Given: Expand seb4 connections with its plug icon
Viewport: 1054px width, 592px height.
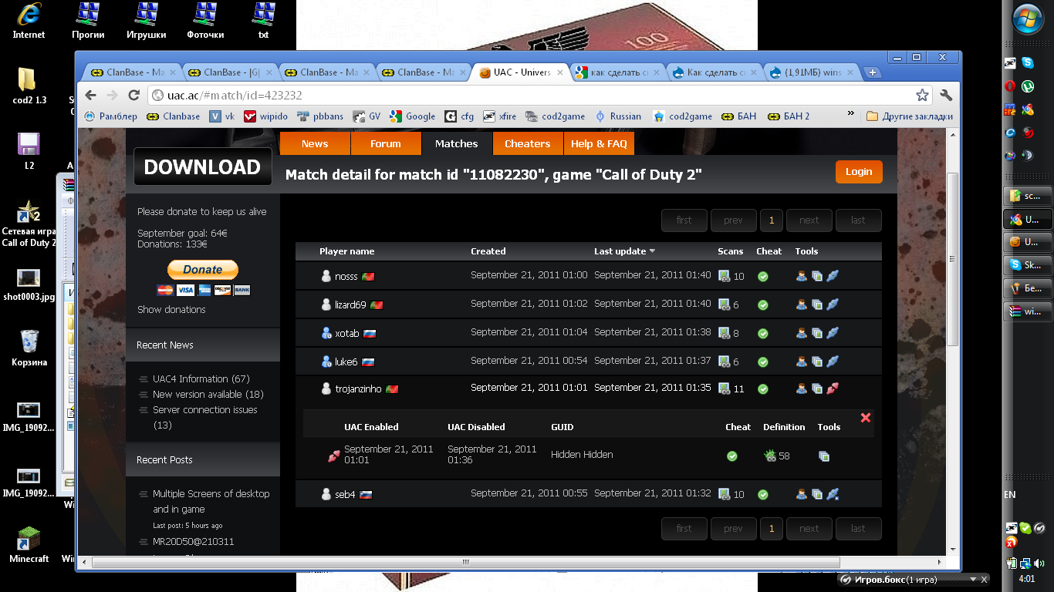Looking at the screenshot, I should tap(832, 494).
